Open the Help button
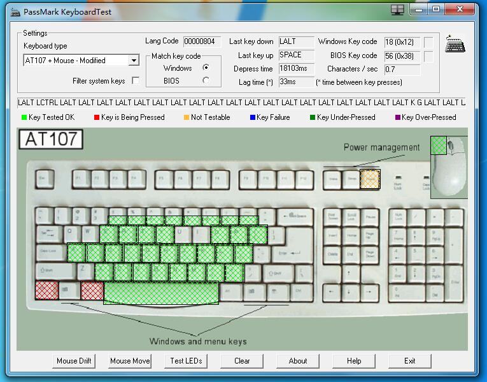The height and width of the screenshot is (382, 487). (x=354, y=361)
